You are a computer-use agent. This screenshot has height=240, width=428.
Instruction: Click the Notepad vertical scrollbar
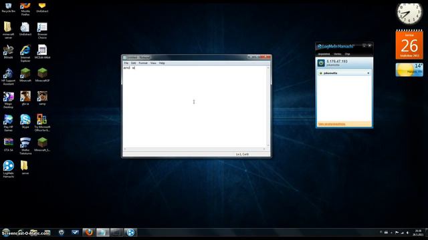pyautogui.click(x=268, y=106)
